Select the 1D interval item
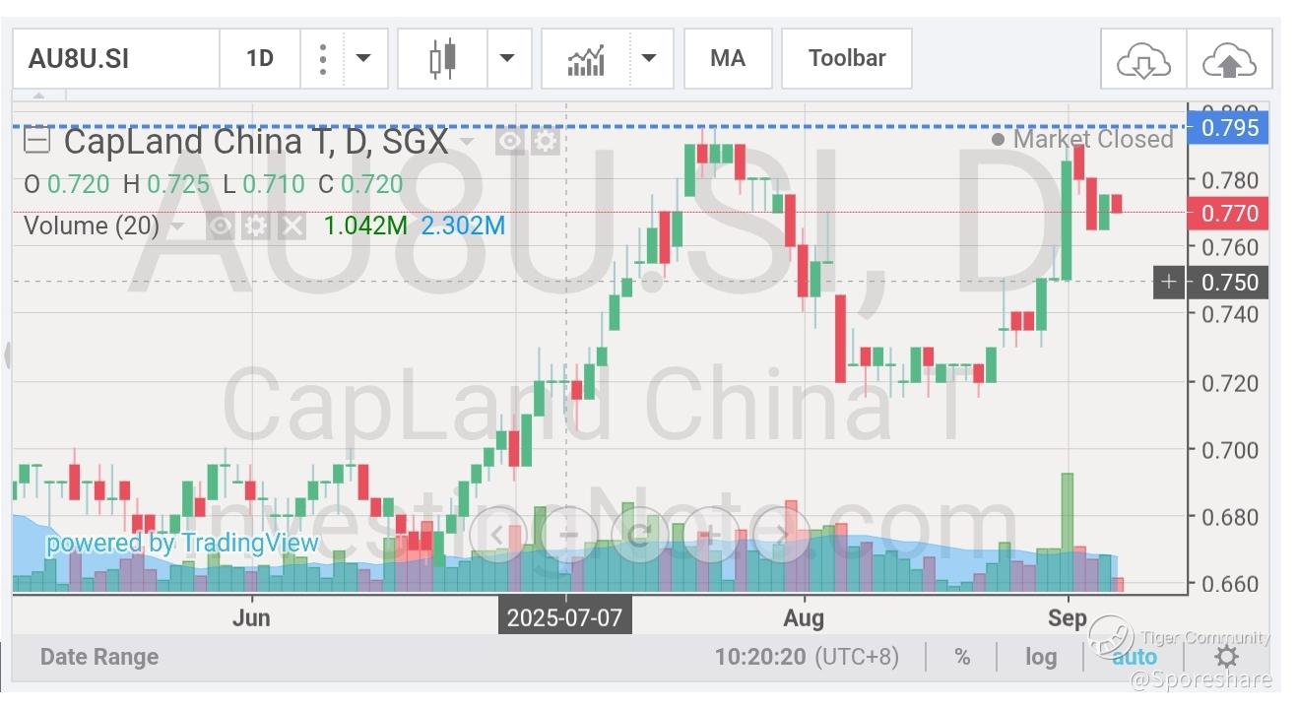The height and width of the screenshot is (709, 1298). (x=260, y=58)
